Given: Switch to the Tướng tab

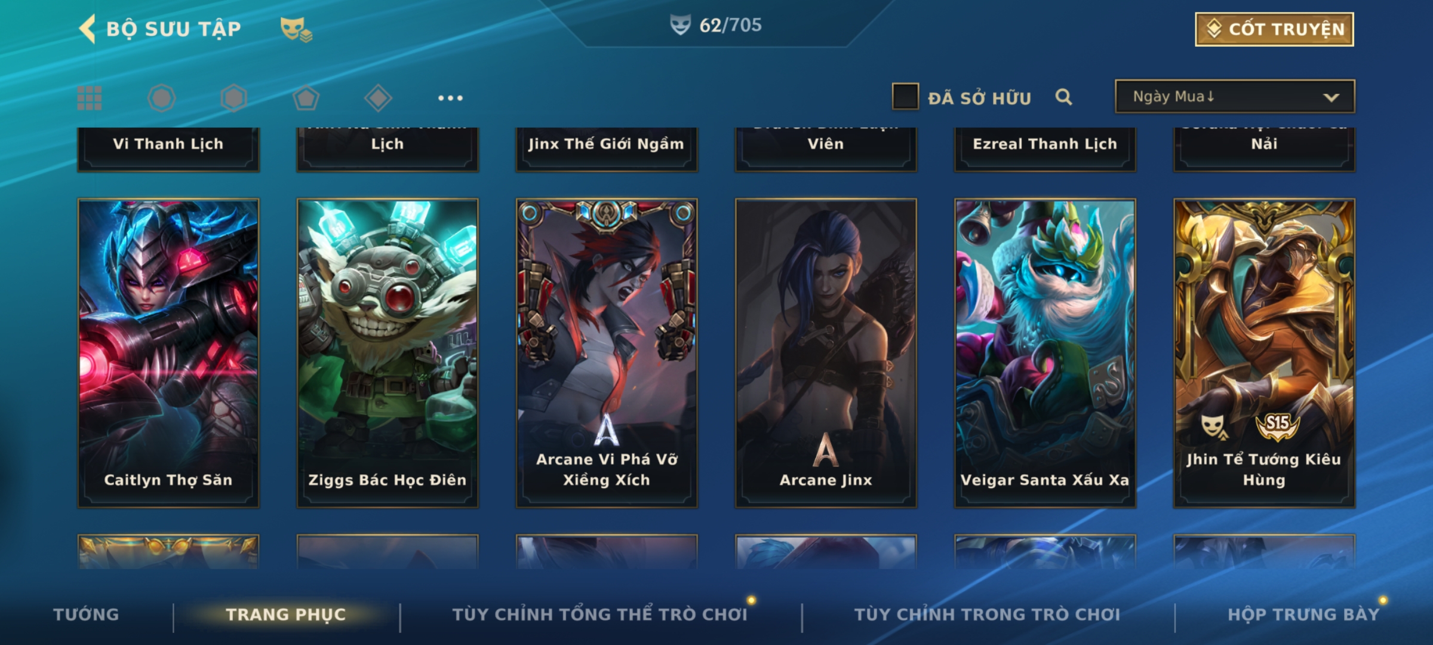Looking at the screenshot, I should click(x=86, y=615).
